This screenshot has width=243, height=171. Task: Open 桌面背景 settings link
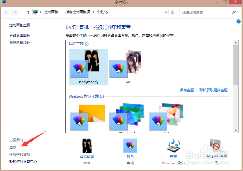pos(87,157)
